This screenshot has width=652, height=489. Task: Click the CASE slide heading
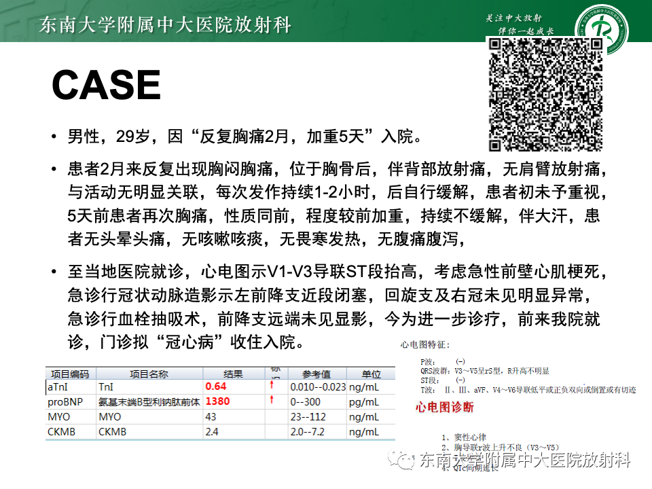pyautogui.click(x=107, y=85)
